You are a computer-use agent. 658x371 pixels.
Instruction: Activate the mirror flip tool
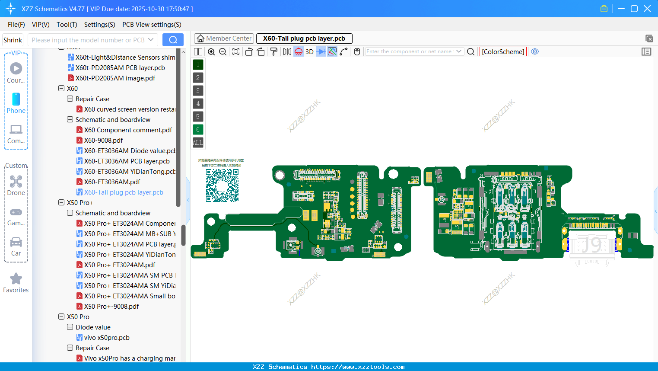[286, 51]
